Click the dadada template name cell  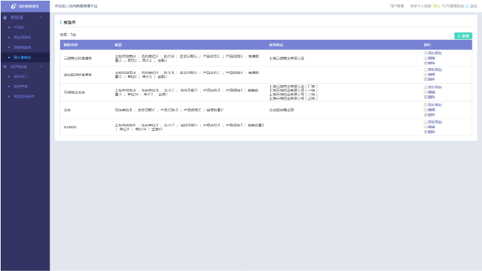coord(70,127)
